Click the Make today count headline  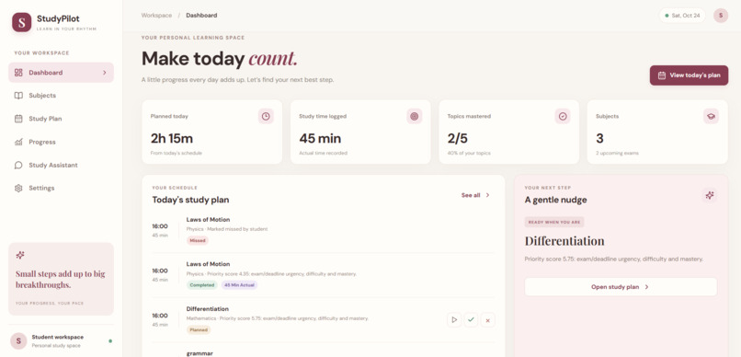click(220, 59)
